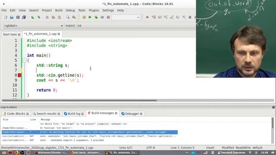
Task: Open the Tools menu
Action: [82, 10]
